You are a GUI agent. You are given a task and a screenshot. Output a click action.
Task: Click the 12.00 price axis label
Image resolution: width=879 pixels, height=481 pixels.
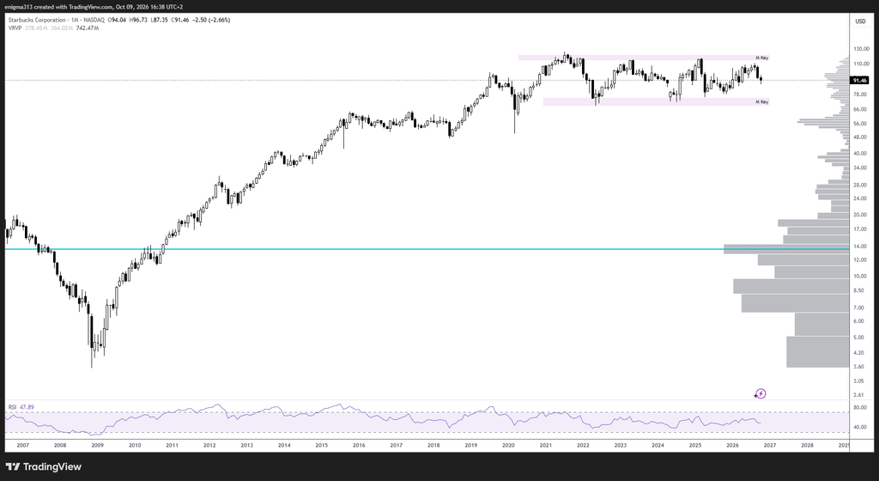[861, 260]
